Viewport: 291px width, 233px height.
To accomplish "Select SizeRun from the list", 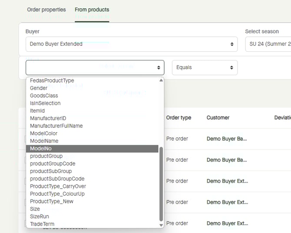I will click(x=40, y=216).
